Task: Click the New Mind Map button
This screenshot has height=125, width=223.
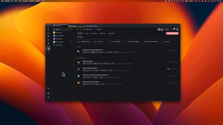Action: [134, 42]
